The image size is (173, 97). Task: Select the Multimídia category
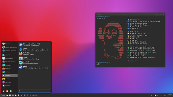(x=10, y=82)
